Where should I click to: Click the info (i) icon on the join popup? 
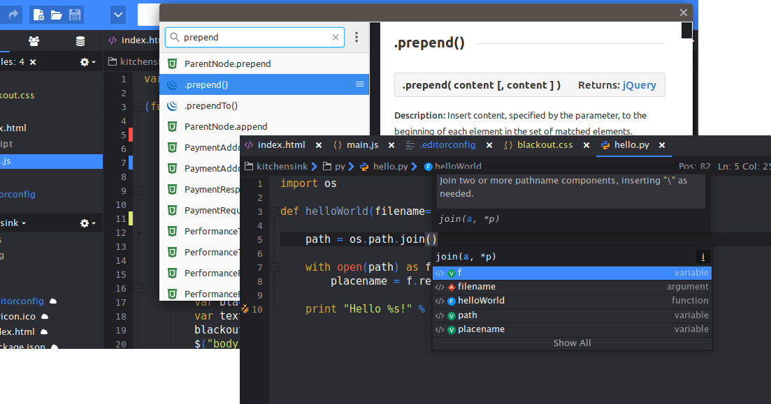pyautogui.click(x=702, y=257)
